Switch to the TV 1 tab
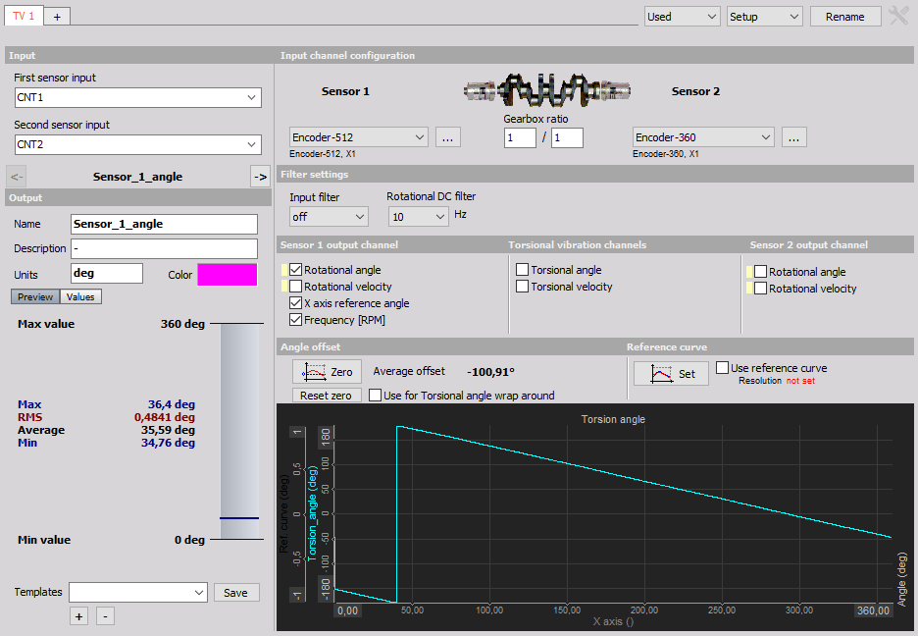This screenshot has height=636, width=918. (24, 16)
